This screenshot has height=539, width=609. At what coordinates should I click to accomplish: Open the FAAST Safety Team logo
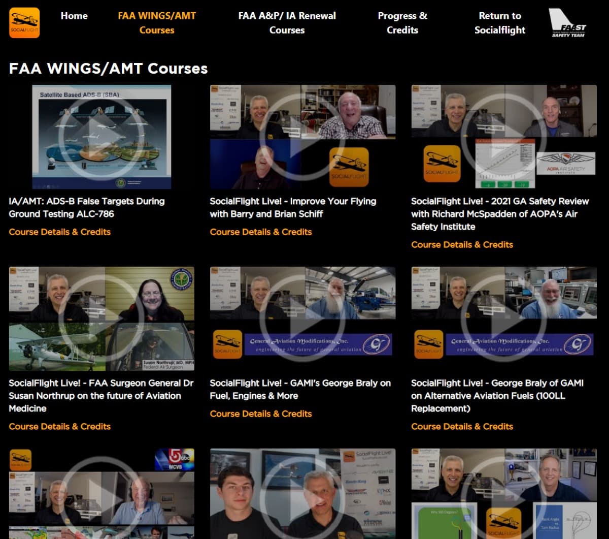coord(567,23)
